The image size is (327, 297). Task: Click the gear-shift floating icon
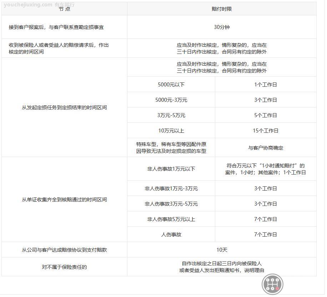(x=273, y=284)
